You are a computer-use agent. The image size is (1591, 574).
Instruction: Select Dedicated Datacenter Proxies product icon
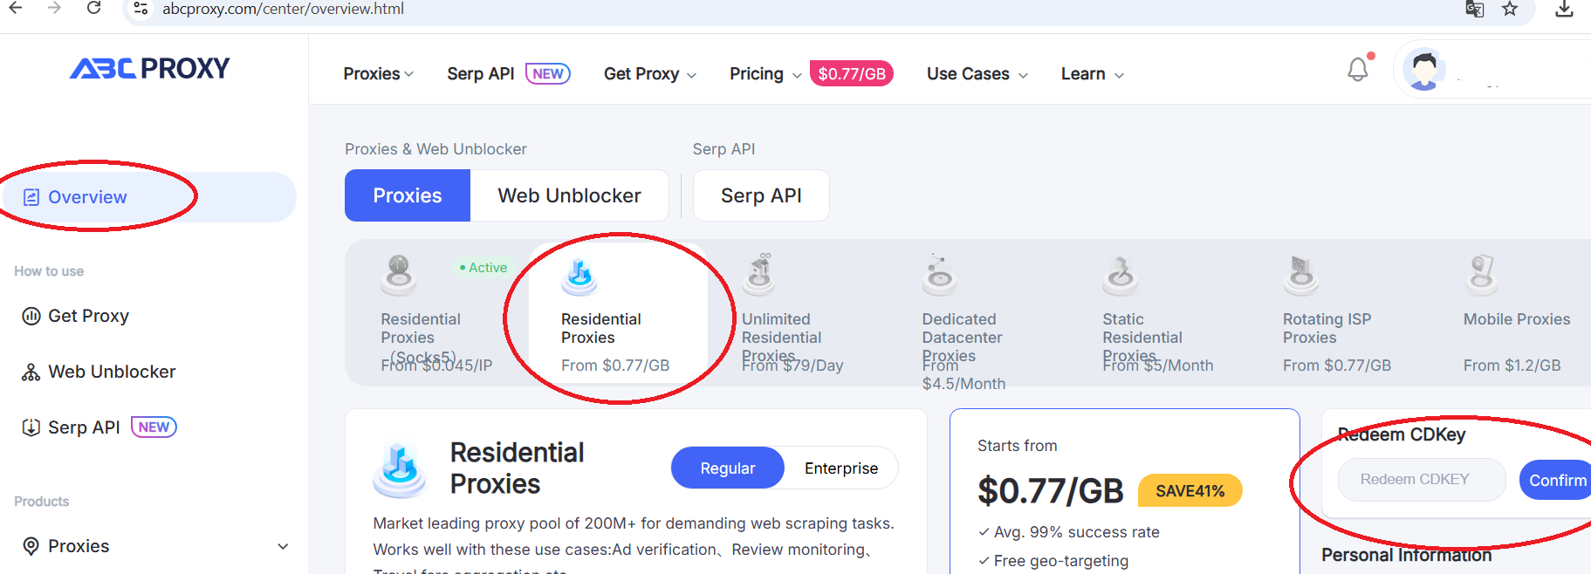940,275
